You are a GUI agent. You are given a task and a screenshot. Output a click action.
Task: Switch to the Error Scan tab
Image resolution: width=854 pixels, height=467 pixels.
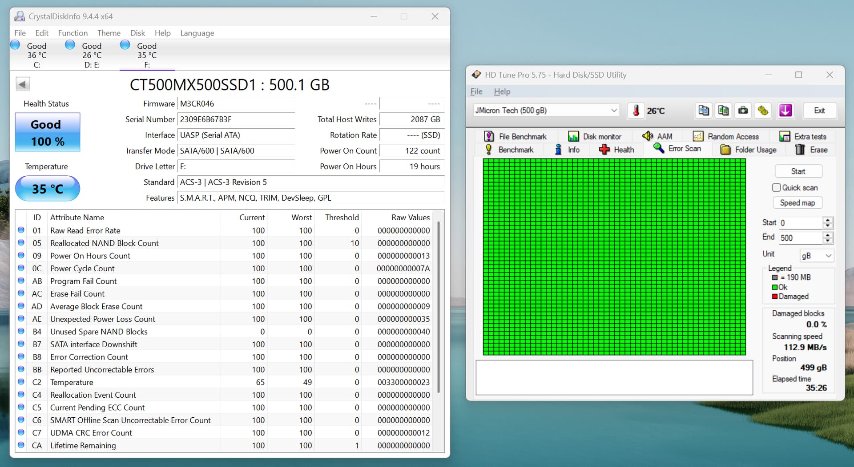(x=677, y=149)
